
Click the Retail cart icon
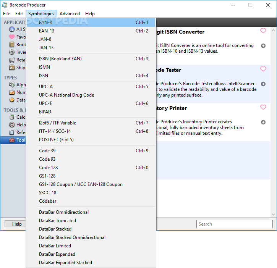[x=12, y=60]
